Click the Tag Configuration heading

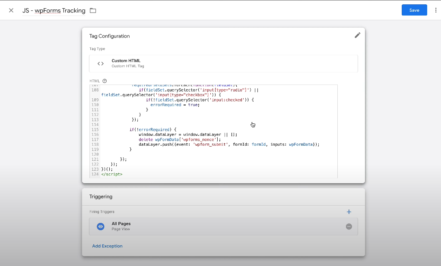click(x=109, y=36)
